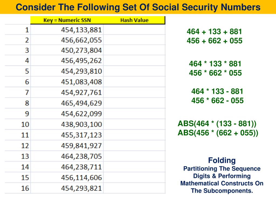Click the 'Folding' heading

(222, 160)
